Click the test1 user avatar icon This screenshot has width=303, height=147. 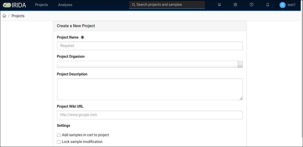pyautogui.click(x=283, y=5)
